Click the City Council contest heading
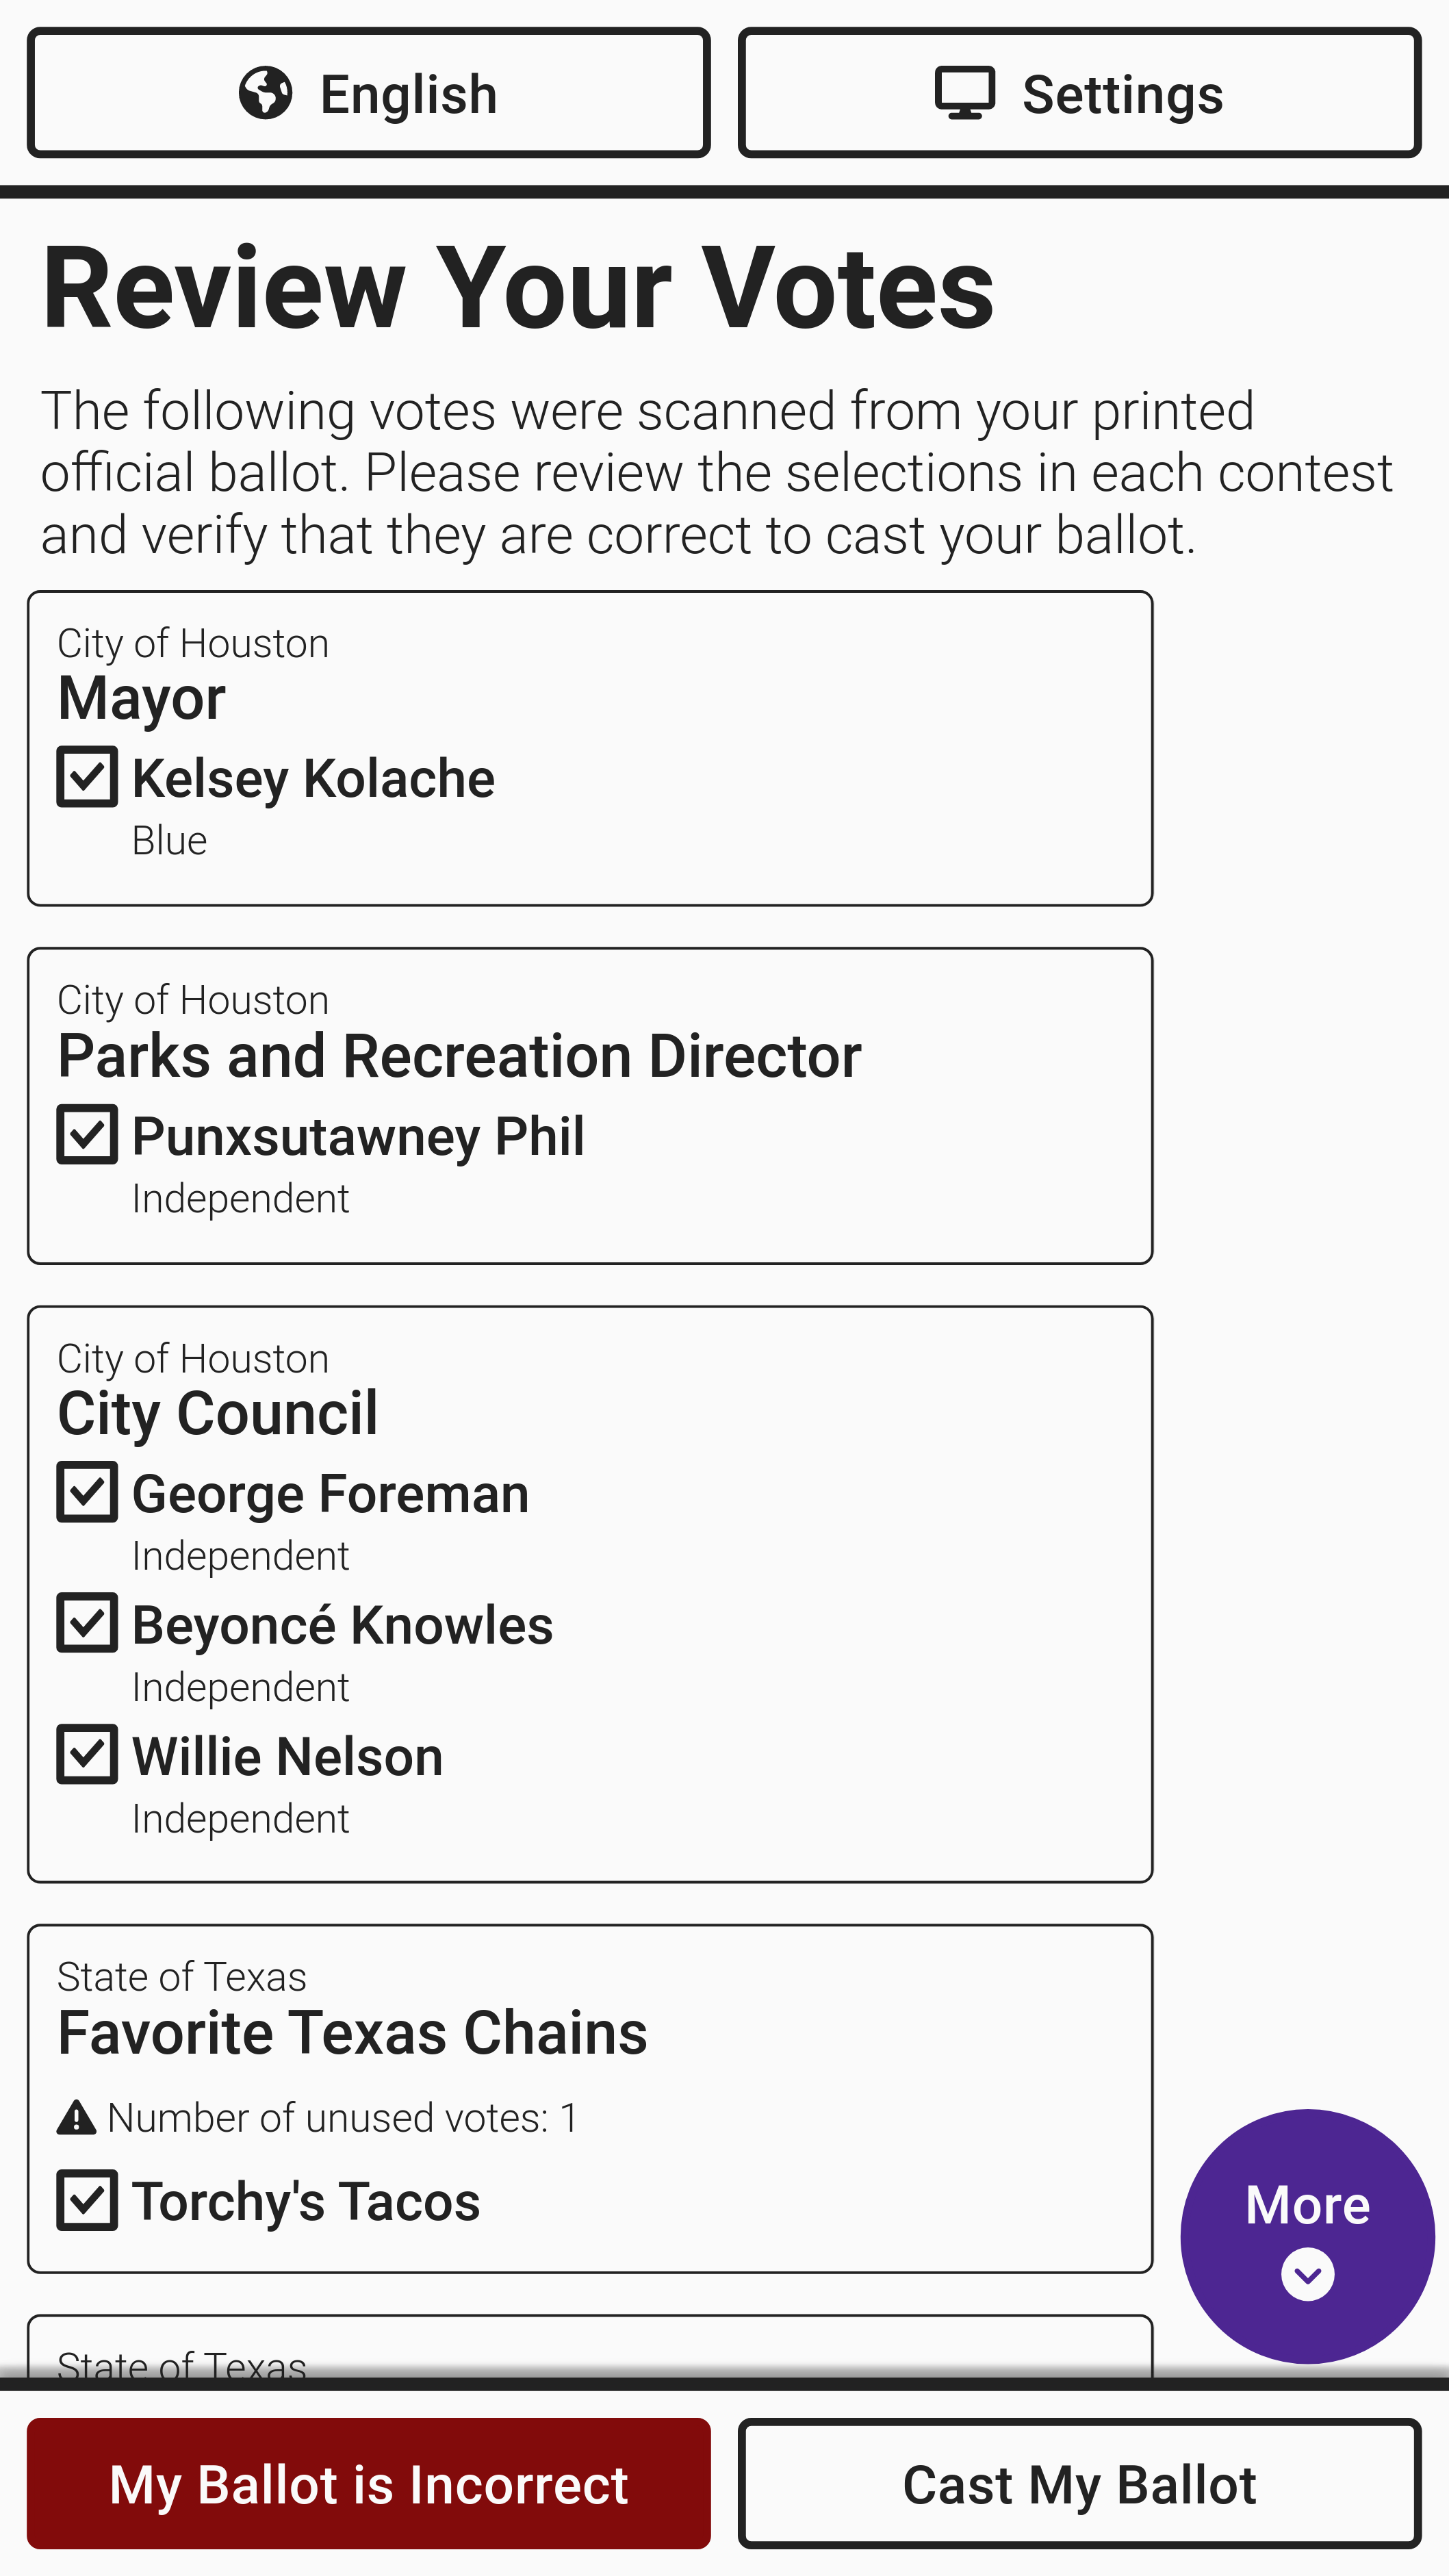The image size is (1449, 2576). coord(218,1413)
